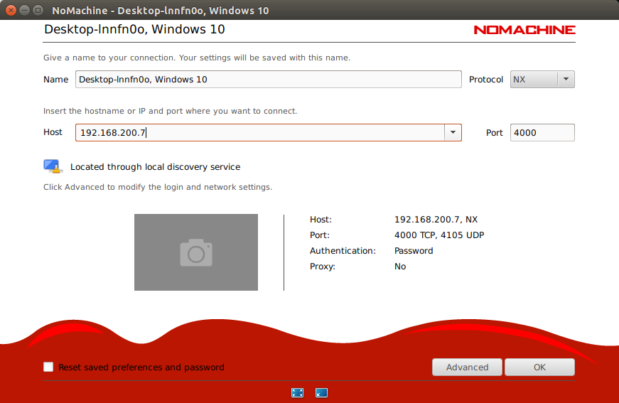Click the 'Reset saved preferences and password' label
Screen dimensions: 619x403
click(141, 367)
